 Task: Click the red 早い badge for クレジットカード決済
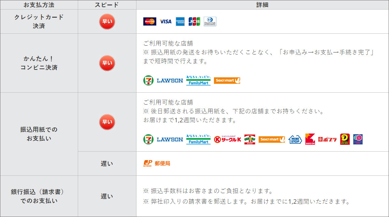point(107,21)
